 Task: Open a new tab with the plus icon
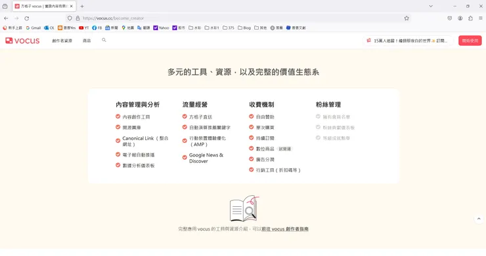(82, 6)
